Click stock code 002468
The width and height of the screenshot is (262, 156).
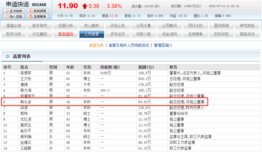[x=39, y=5]
